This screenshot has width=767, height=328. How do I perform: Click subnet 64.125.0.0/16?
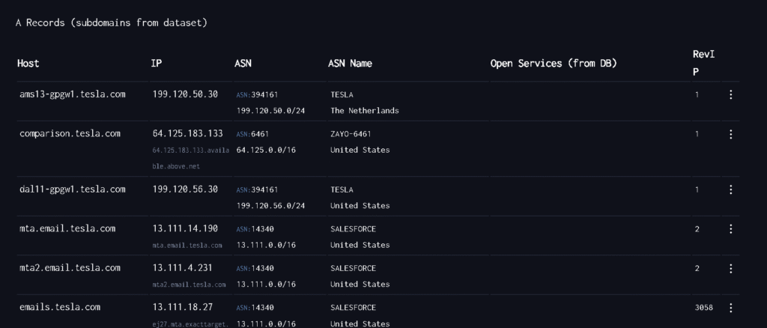266,150
